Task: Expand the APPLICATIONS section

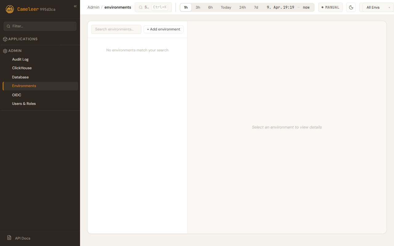Action: tap(23, 39)
